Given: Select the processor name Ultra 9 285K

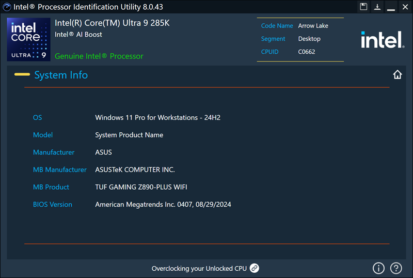Looking at the screenshot, I should tap(112, 23).
